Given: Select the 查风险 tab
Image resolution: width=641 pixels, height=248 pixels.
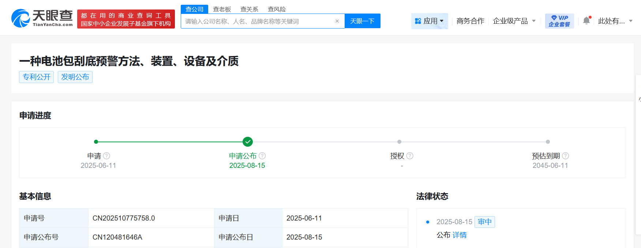Looking at the screenshot, I should pos(277,9).
